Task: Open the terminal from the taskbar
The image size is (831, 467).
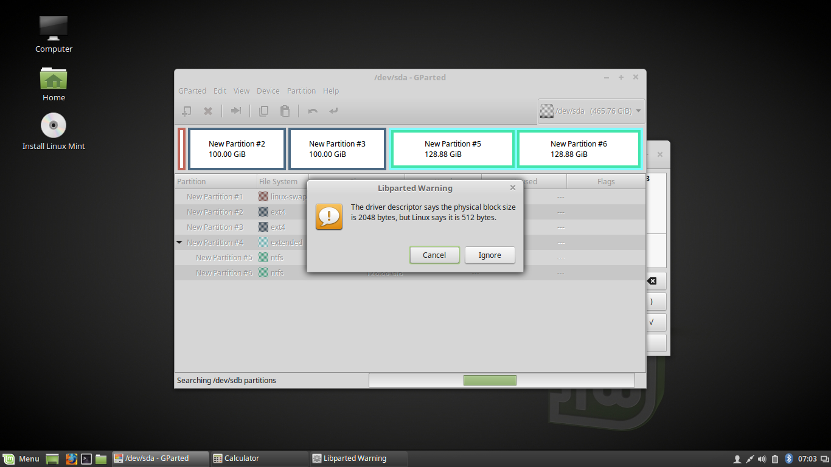Action: pyautogui.click(x=86, y=458)
